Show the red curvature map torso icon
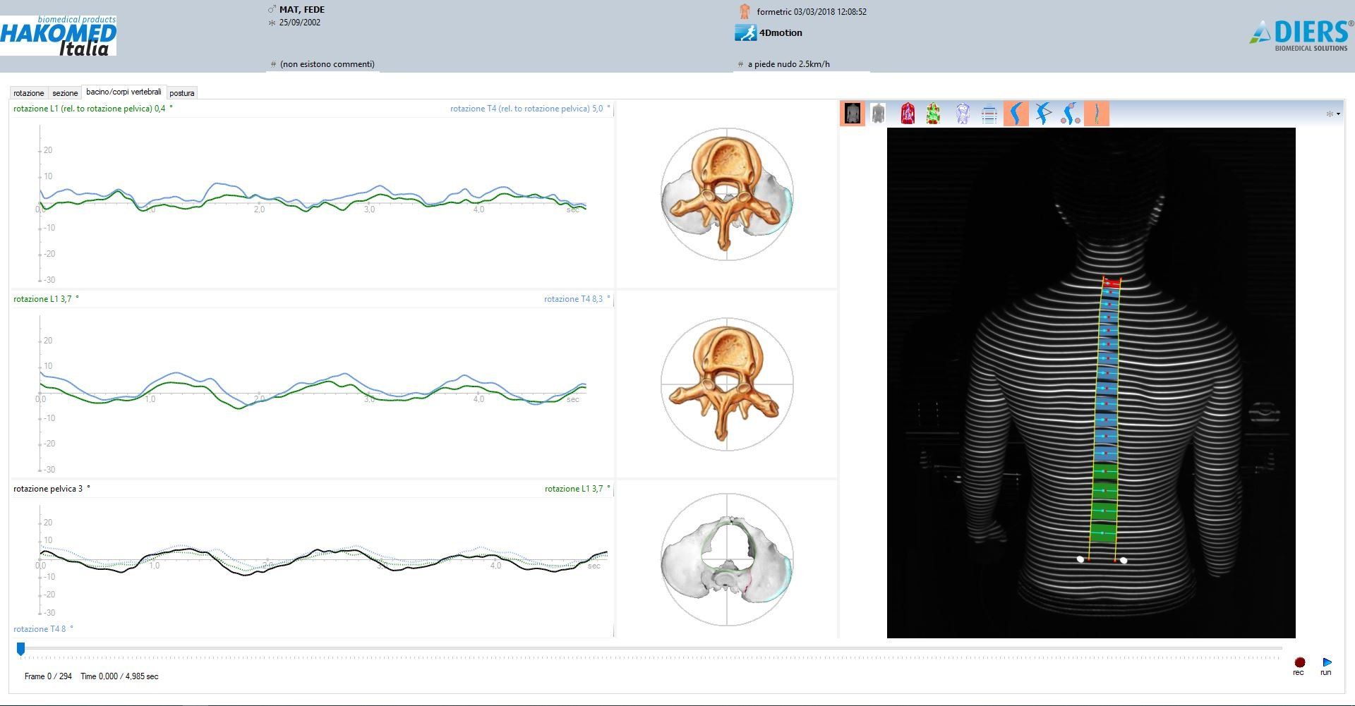The image size is (1355, 706). click(908, 114)
